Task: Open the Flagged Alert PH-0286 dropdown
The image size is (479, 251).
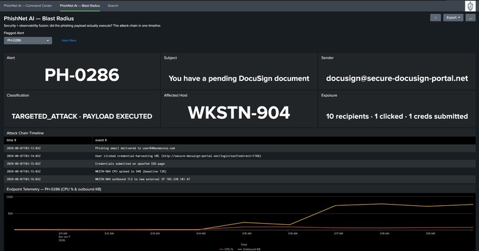Action: tap(28, 40)
